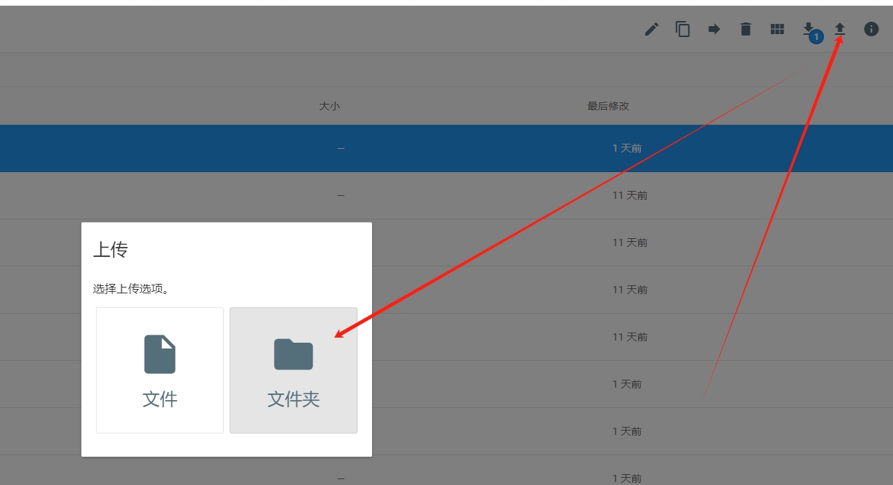893x485 pixels.
Task: Click the move file arrow icon
Action: pyautogui.click(x=714, y=29)
